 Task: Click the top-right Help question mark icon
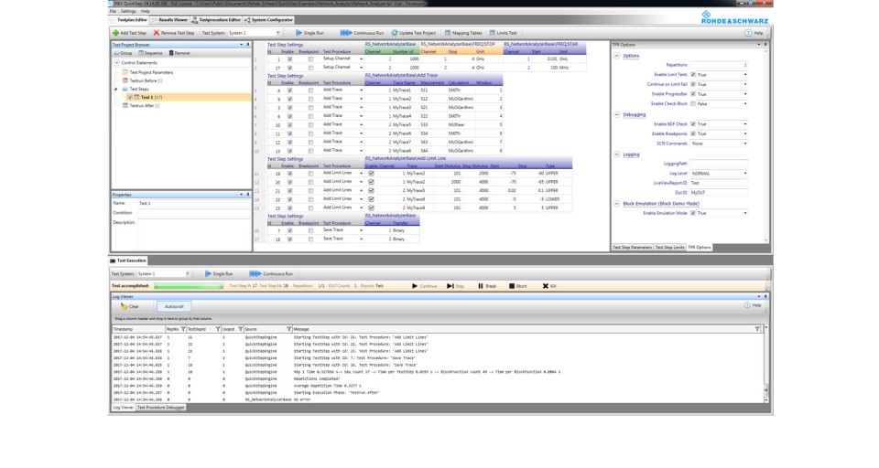pos(748,33)
